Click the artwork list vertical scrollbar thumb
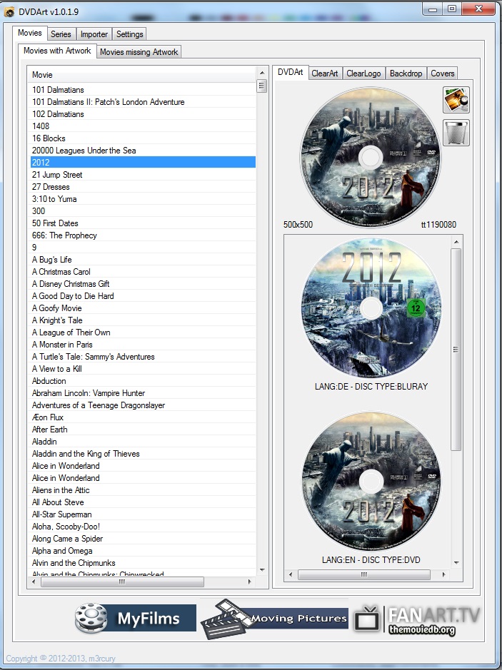Image resolution: width=502 pixels, height=670 pixels. [456, 349]
